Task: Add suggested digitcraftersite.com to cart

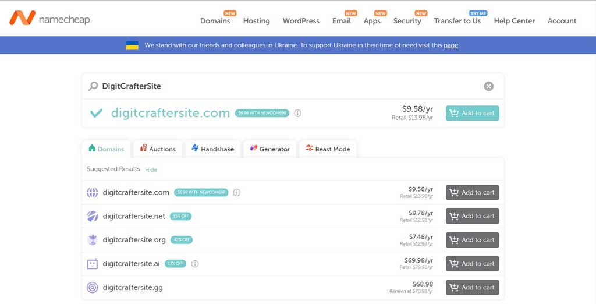Action: (x=472, y=193)
